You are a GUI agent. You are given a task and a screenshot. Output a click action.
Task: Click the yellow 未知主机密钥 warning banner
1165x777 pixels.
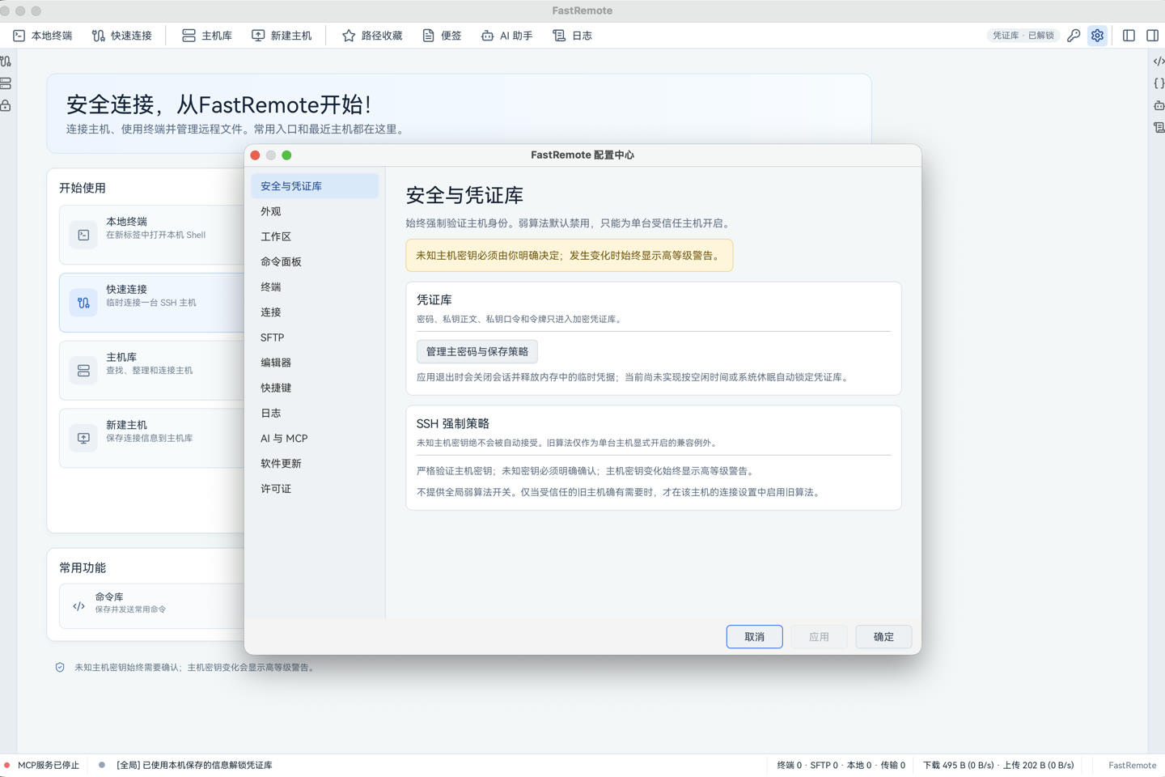[x=570, y=256]
